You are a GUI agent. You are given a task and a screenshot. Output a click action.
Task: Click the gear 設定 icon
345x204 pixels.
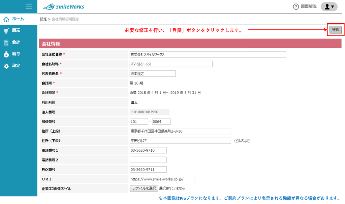pos(6,66)
